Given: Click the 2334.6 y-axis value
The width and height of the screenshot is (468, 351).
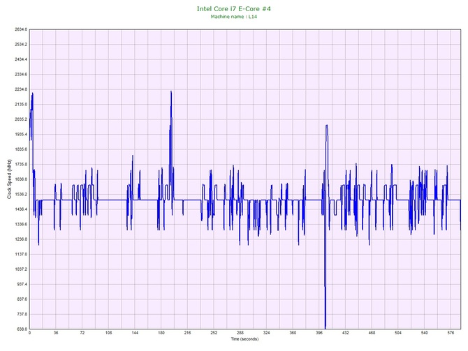Looking at the screenshot, I should (x=21, y=75).
